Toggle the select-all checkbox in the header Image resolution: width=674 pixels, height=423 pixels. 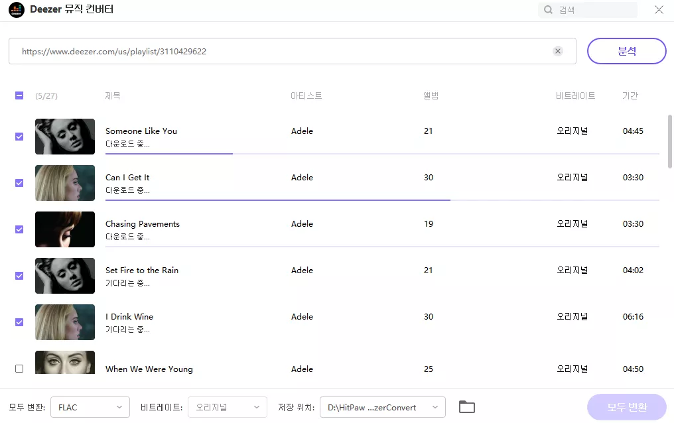coord(19,95)
